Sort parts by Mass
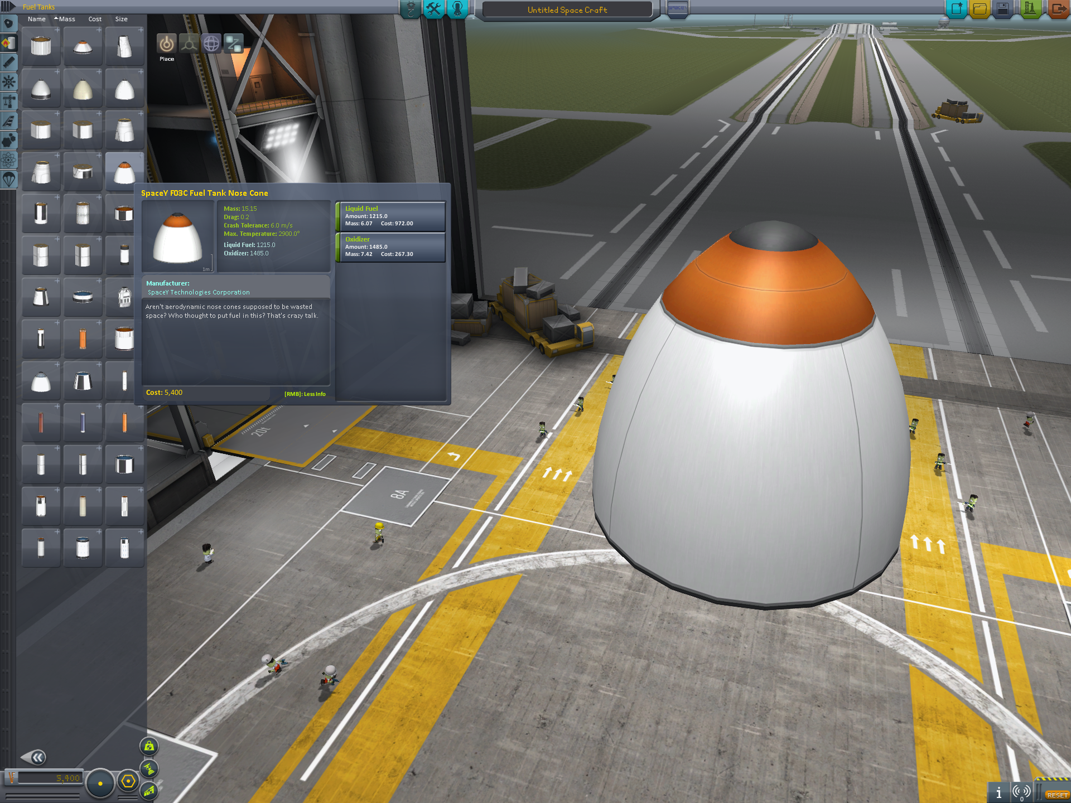Image resolution: width=1071 pixels, height=803 pixels. pos(67,19)
